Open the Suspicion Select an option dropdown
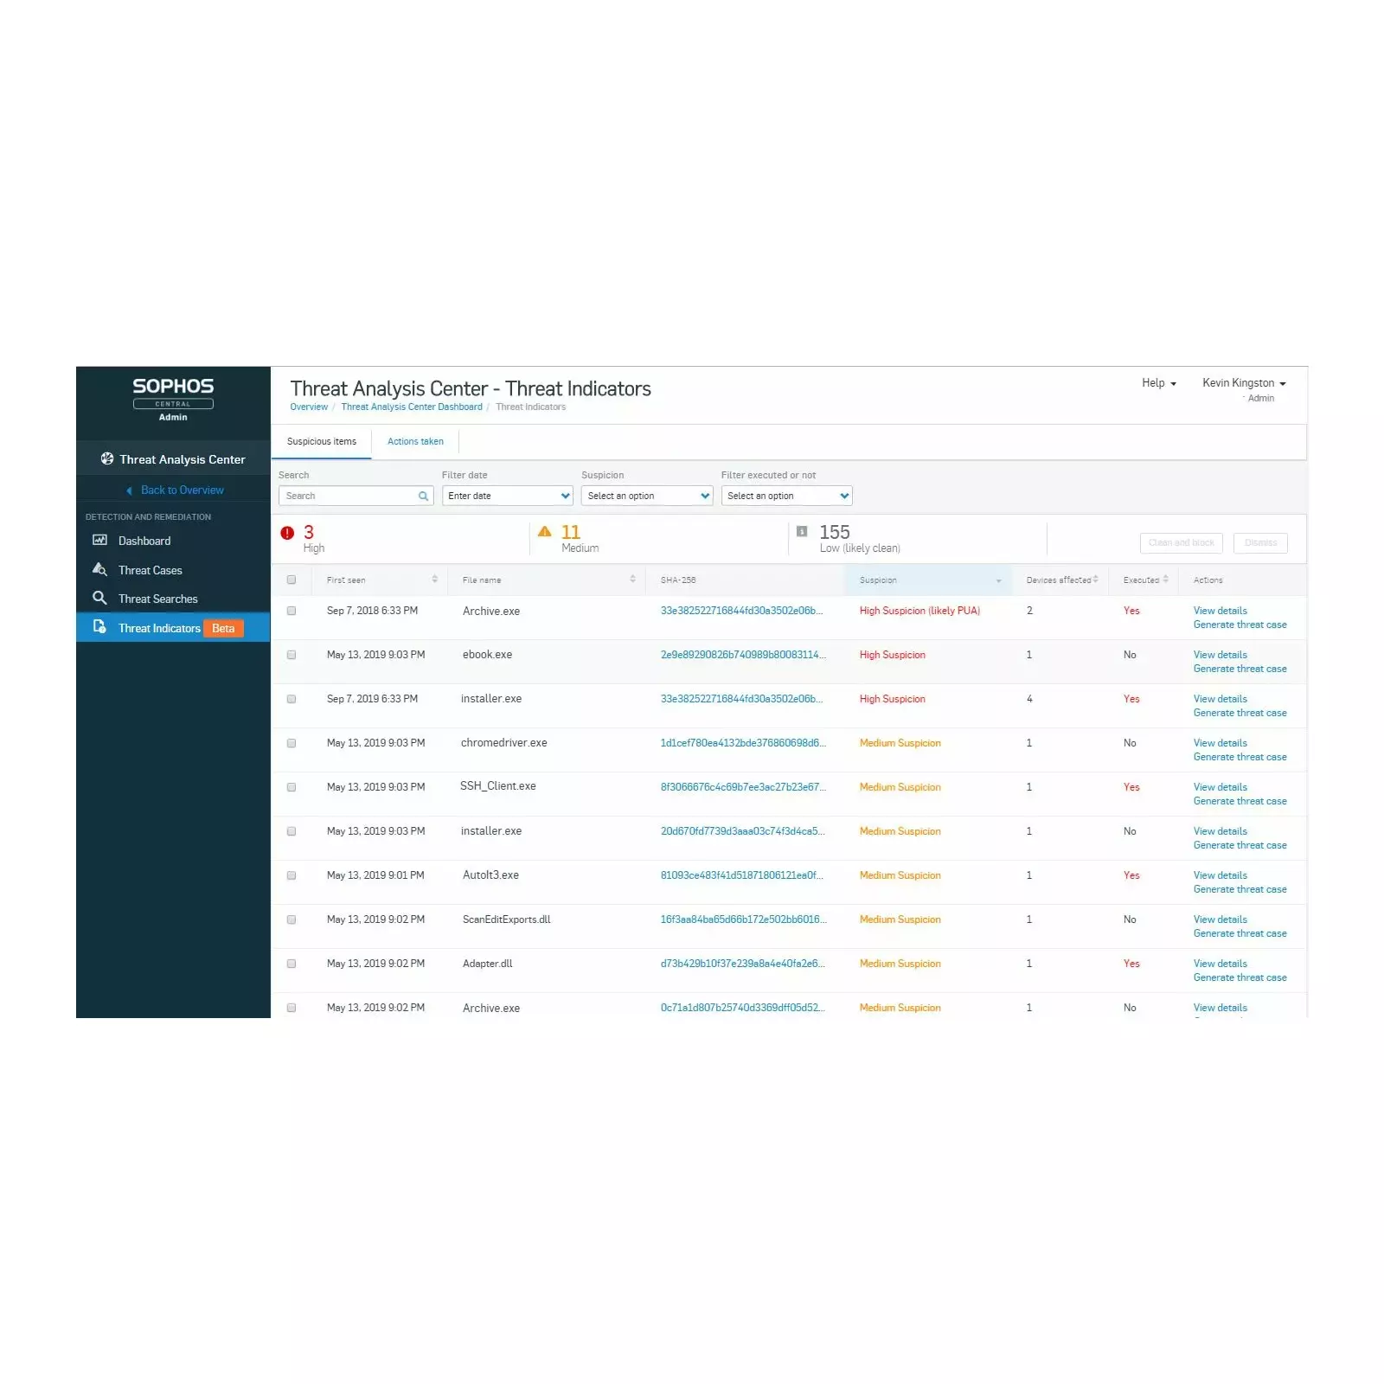This screenshot has height=1384, width=1384. pyautogui.click(x=647, y=496)
